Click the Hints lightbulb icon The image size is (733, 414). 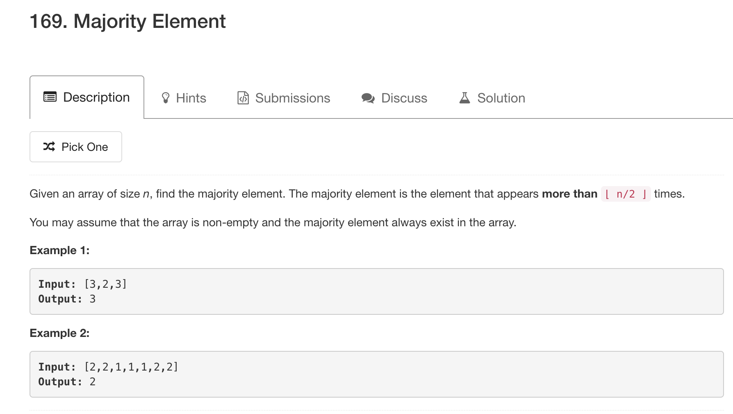click(x=166, y=98)
